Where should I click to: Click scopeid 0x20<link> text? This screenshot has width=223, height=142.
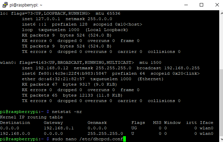click(x=175, y=73)
